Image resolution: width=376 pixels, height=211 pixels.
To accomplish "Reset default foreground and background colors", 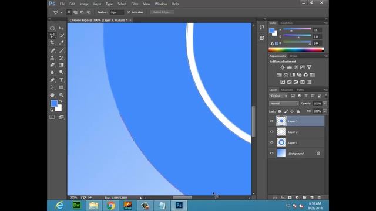I will 52,110.
